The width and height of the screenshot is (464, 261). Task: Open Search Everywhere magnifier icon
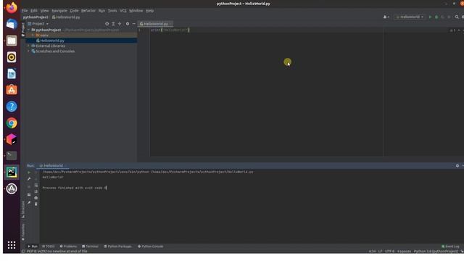[x=457, y=17]
